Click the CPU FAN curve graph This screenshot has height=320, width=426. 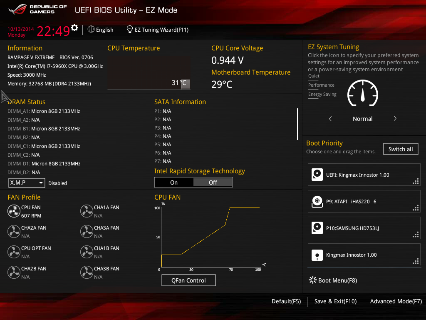click(x=211, y=237)
